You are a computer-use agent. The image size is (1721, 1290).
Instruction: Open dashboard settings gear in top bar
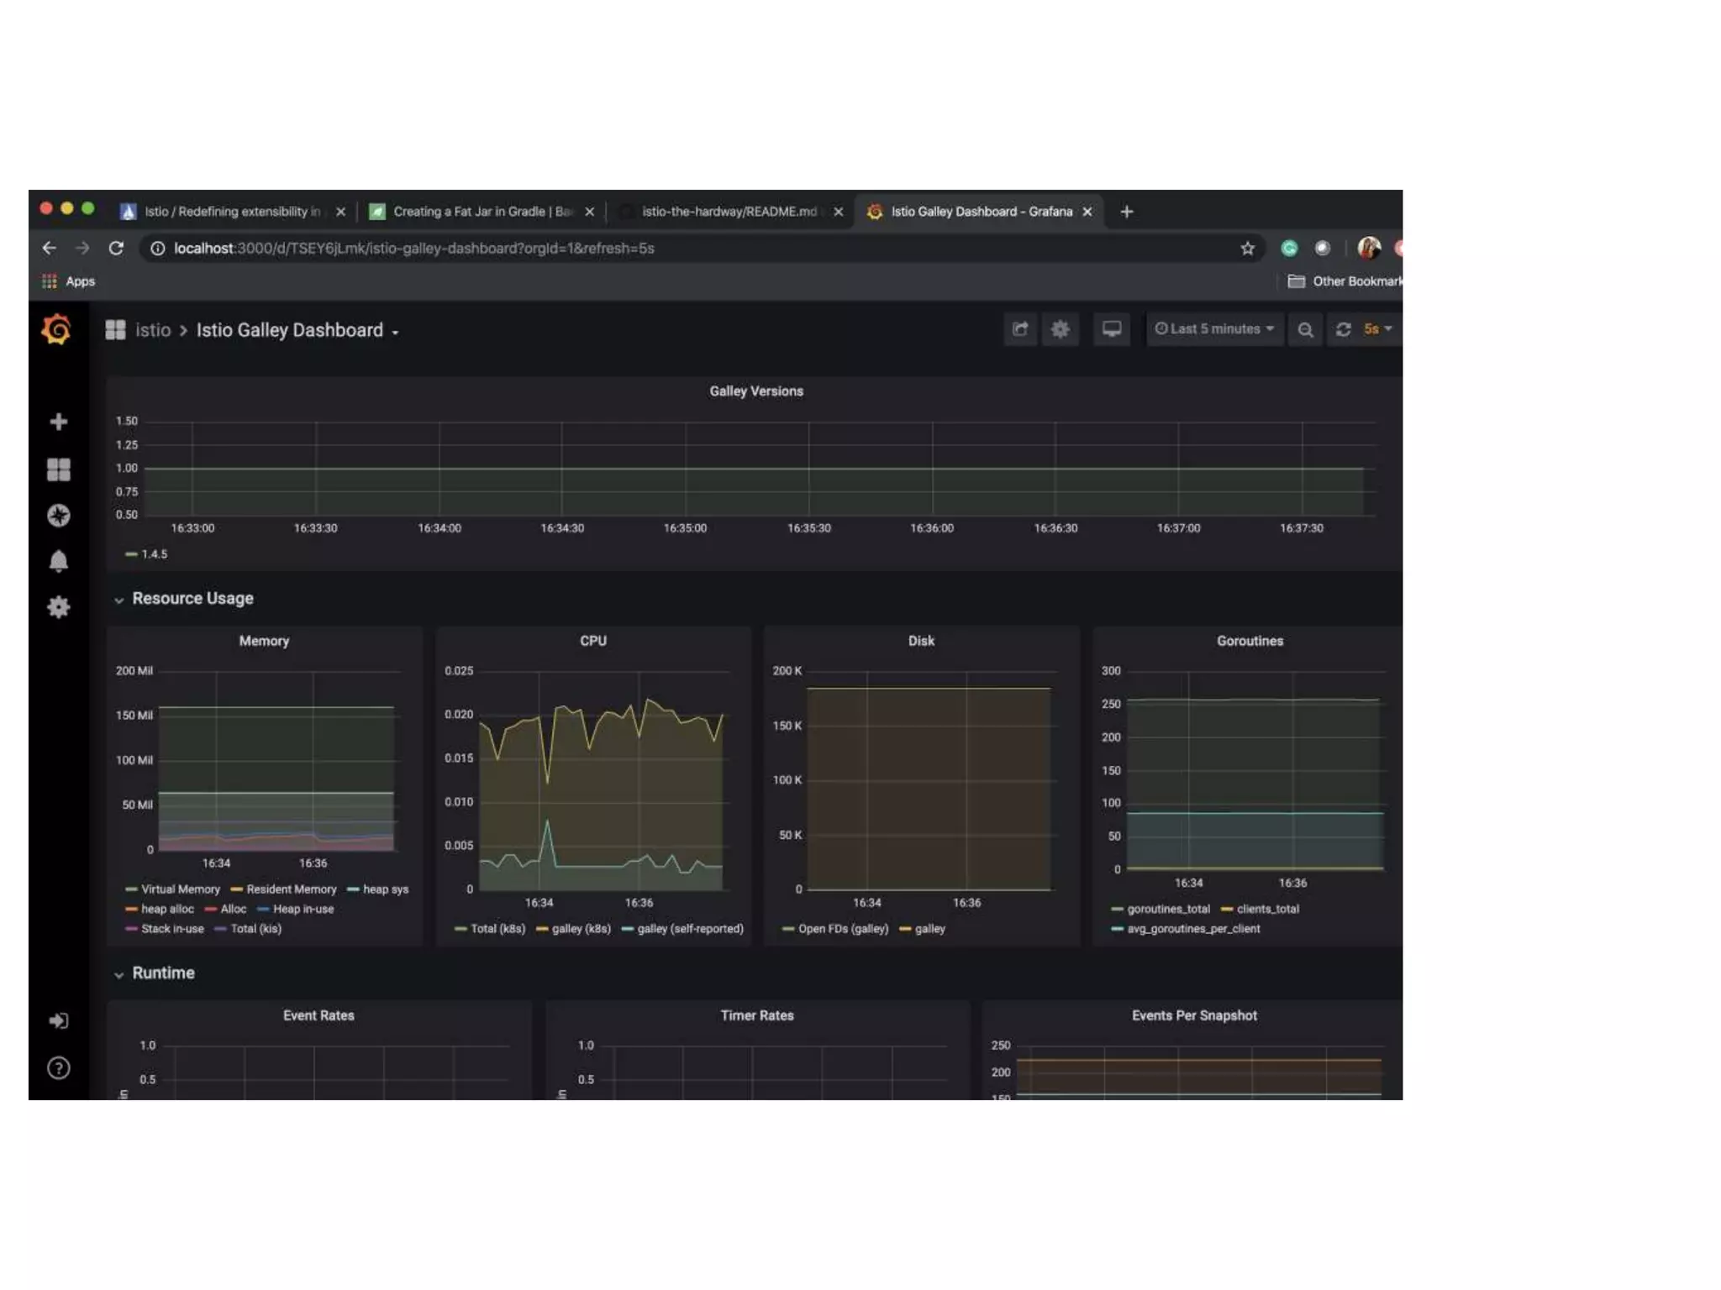tap(1060, 329)
